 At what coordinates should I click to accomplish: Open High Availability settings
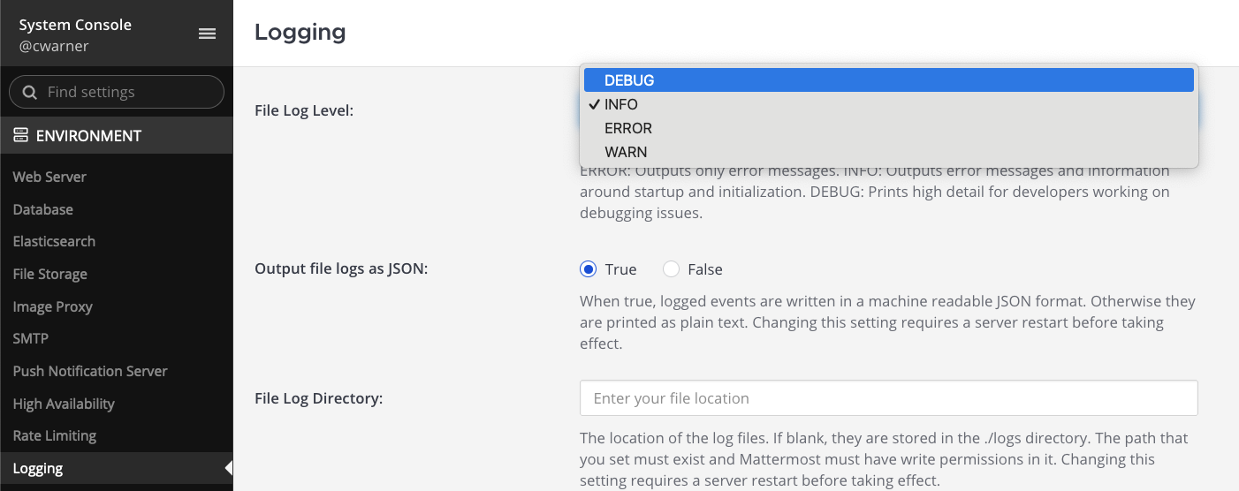coord(64,404)
